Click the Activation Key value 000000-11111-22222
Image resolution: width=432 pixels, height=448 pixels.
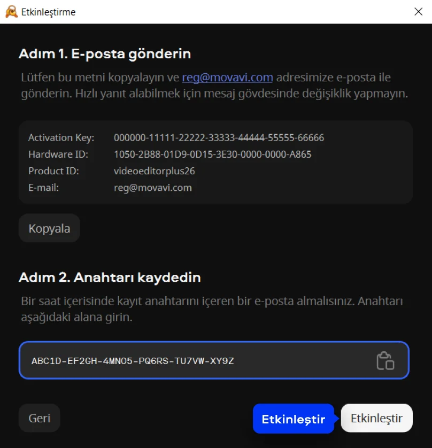[219, 138]
